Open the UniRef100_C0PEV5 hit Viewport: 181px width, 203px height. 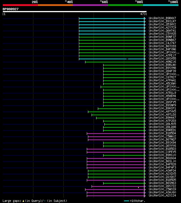pos(162,152)
